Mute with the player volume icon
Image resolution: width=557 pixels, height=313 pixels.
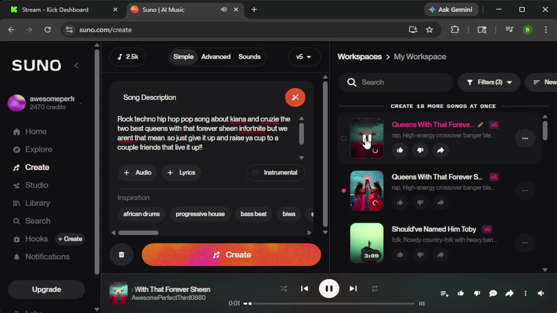(541, 293)
